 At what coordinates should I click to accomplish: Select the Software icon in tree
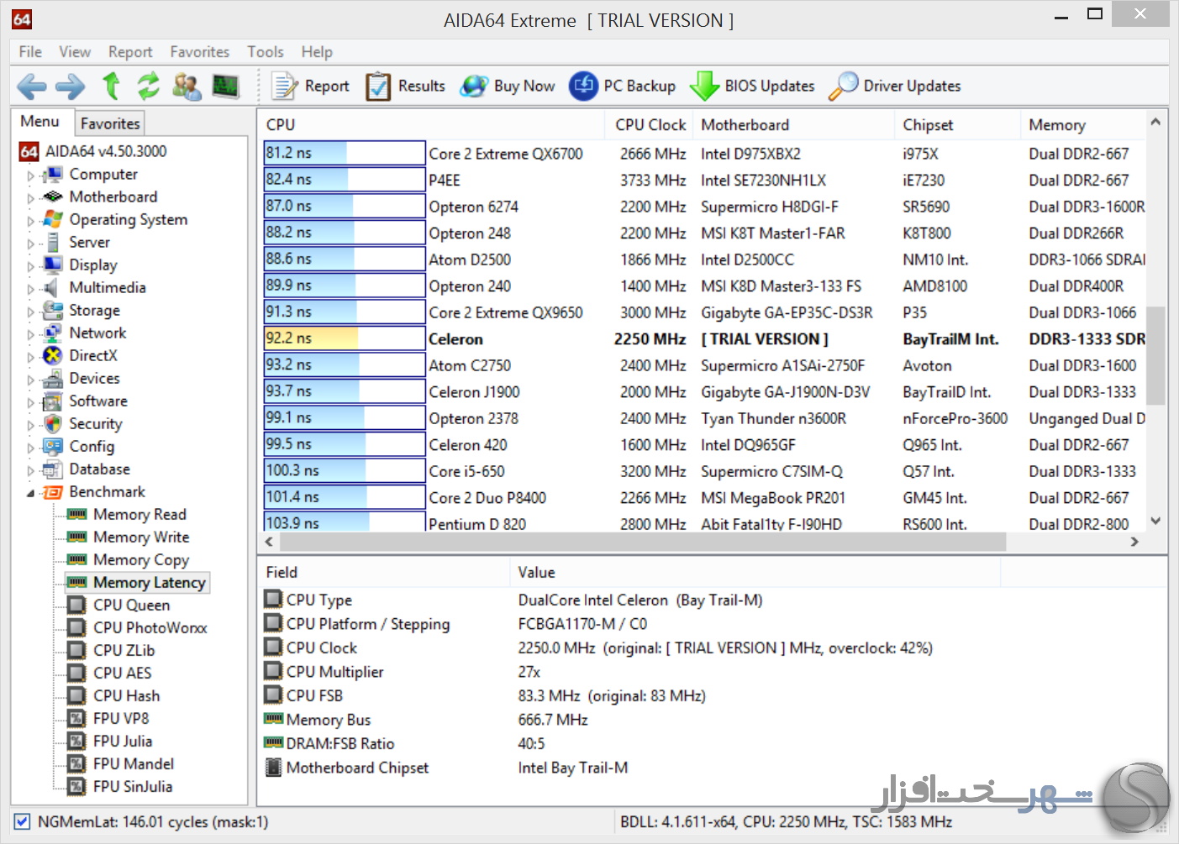[53, 401]
